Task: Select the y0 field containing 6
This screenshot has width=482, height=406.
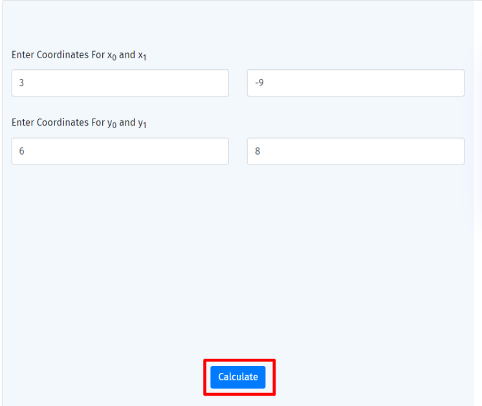Action: click(120, 151)
